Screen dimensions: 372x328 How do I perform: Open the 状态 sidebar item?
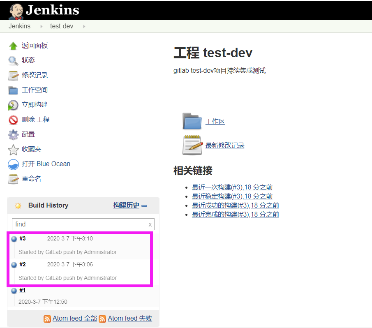[x=28, y=60]
